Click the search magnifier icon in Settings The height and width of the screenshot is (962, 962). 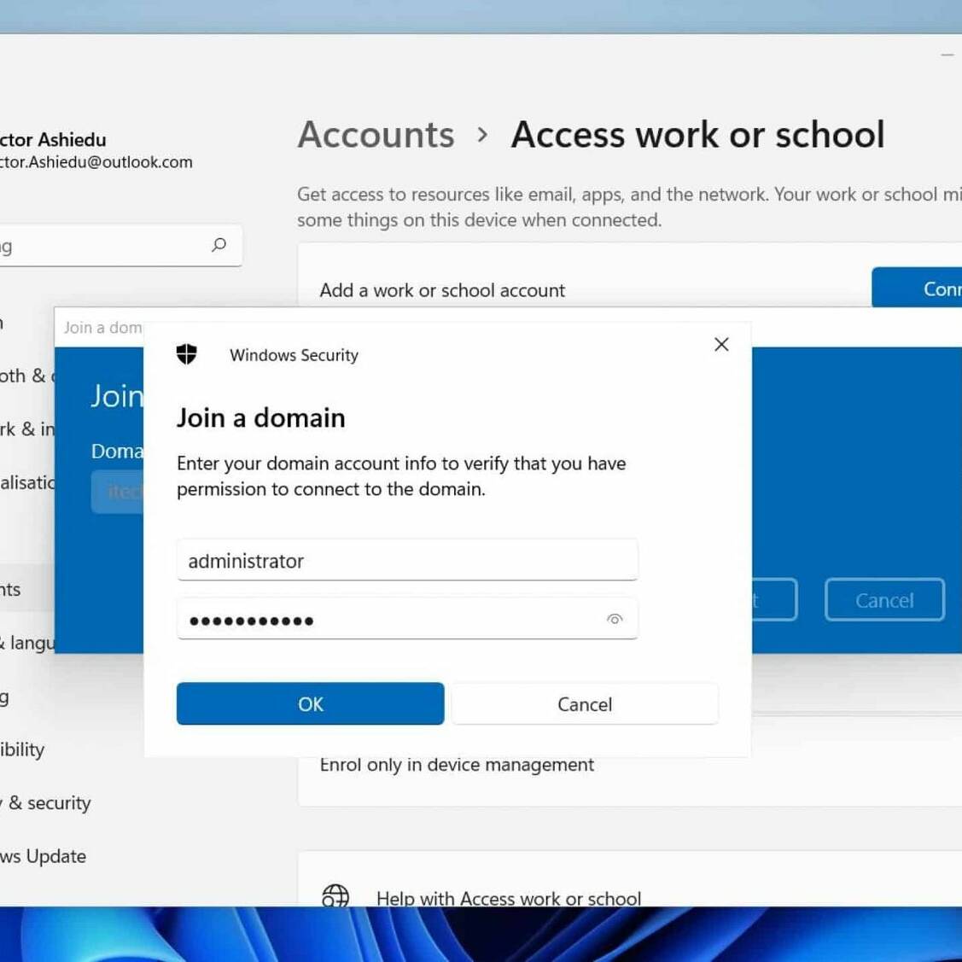[219, 246]
